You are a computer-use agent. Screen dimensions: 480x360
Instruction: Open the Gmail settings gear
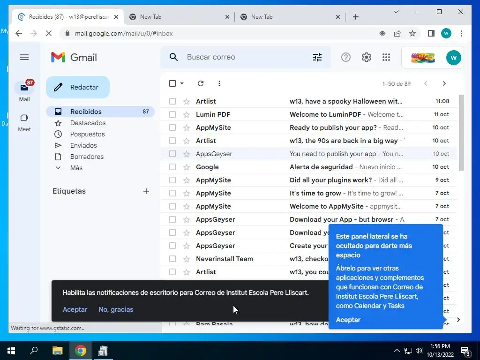(366, 57)
